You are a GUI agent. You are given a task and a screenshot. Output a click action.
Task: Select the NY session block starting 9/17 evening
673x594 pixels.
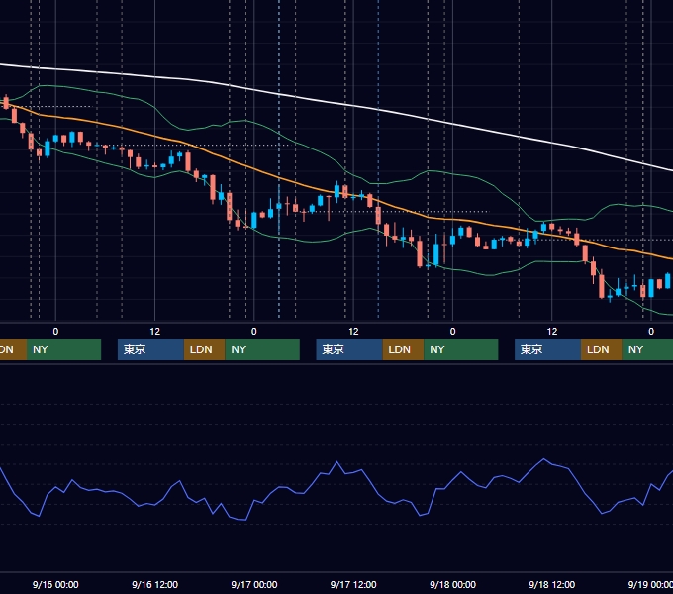461,349
